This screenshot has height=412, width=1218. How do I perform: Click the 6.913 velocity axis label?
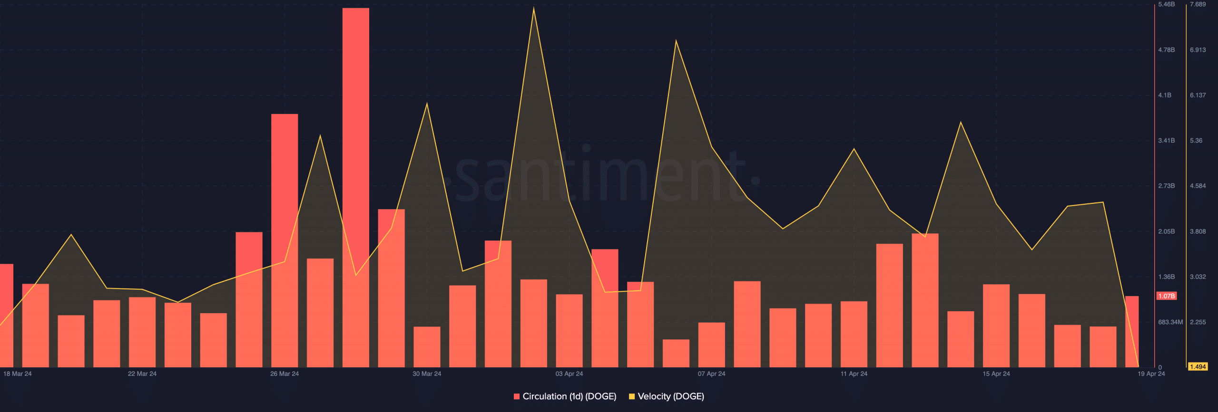click(1198, 50)
